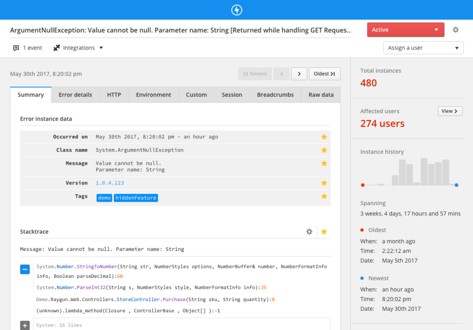Click the System.ArgumentNullException class name value
Viewport: 473px width, 330px height.
(x=139, y=150)
